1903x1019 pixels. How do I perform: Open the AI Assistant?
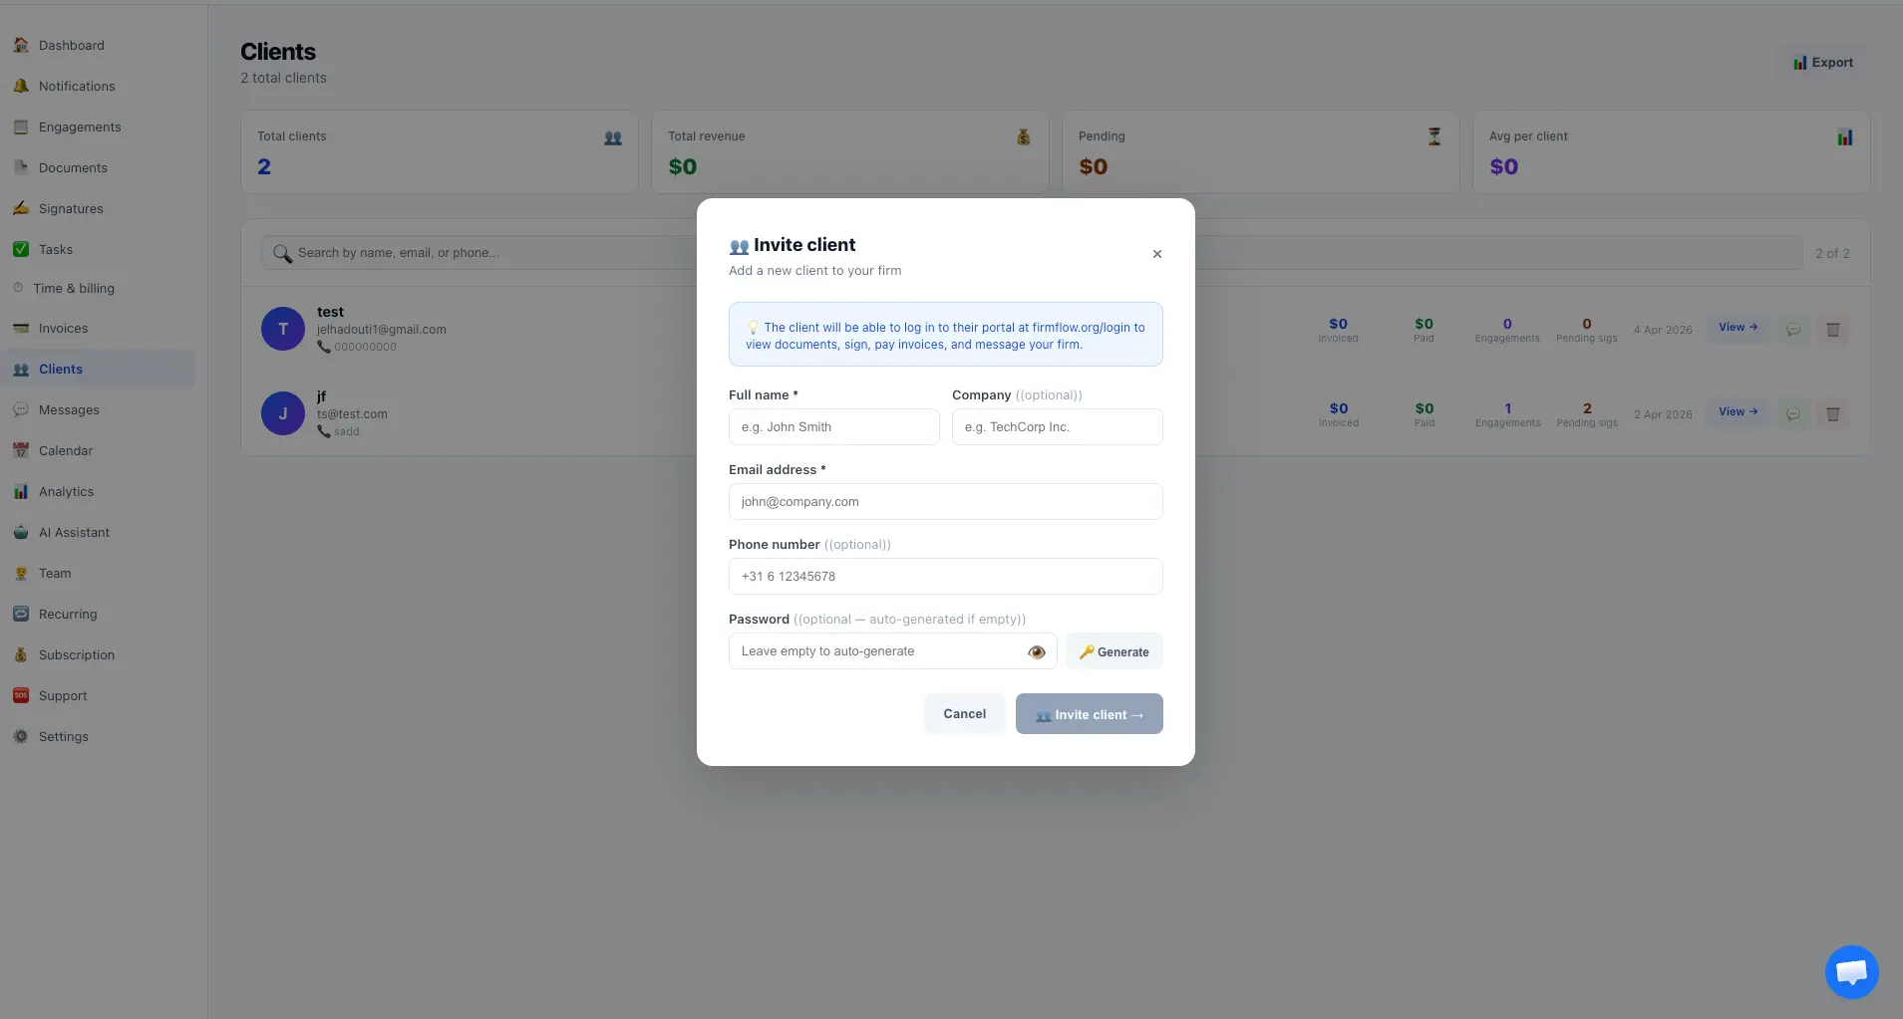tap(74, 532)
